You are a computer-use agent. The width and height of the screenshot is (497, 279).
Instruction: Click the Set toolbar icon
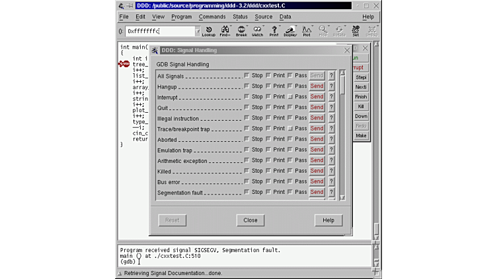356,30
